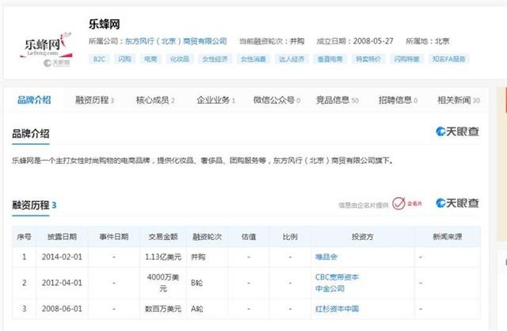Click the 知名FA服务 tag
Viewport: 507px width, 331px height.
pyautogui.click(x=449, y=59)
